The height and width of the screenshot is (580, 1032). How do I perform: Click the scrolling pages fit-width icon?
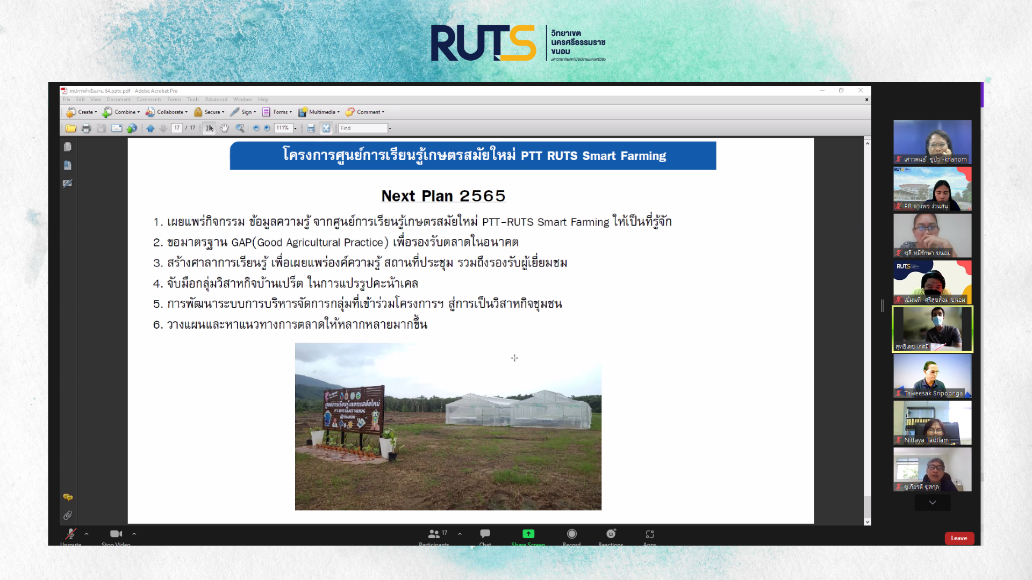(x=311, y=128)
